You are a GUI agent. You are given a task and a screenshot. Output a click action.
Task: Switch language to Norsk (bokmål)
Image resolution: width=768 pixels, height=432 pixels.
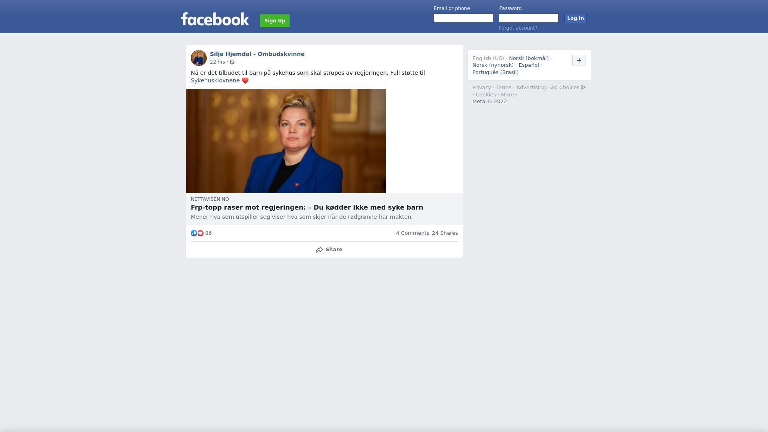click(x=529, y=58)
